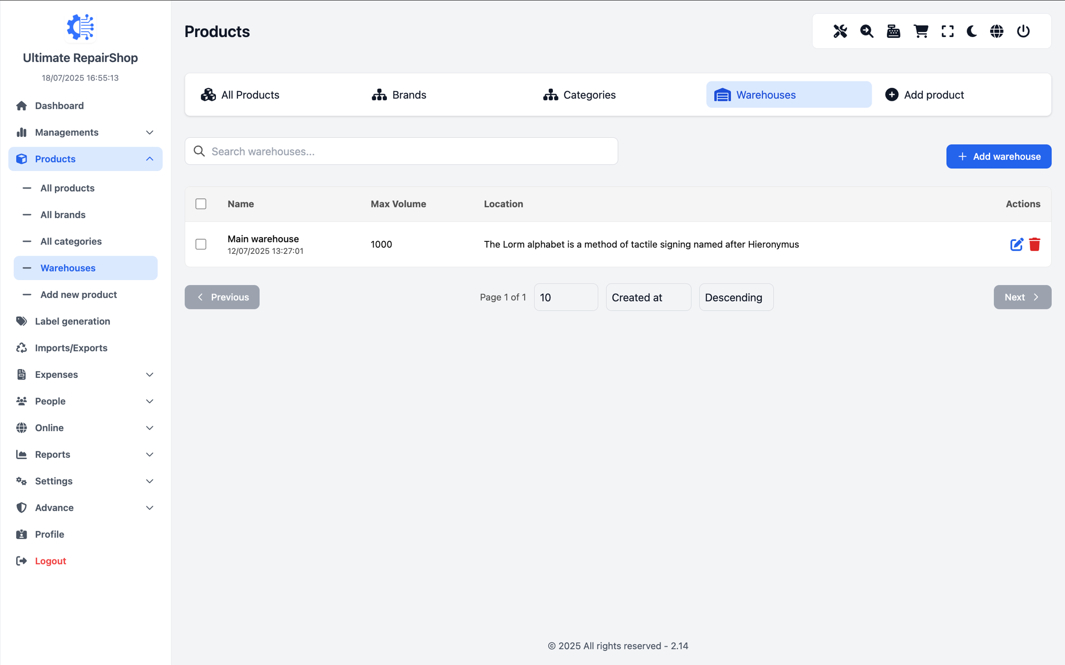This screenshot has width=1065, height=665.
Task: Open the magnifier search icon in header
Action: click(x=867, y=31)
